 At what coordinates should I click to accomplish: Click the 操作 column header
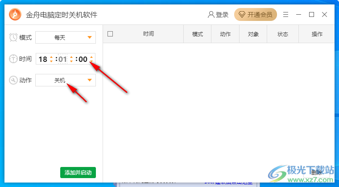point(317,34)
